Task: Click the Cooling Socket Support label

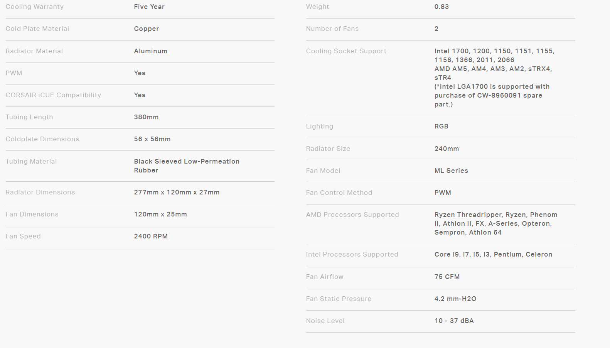Action: 346,51
